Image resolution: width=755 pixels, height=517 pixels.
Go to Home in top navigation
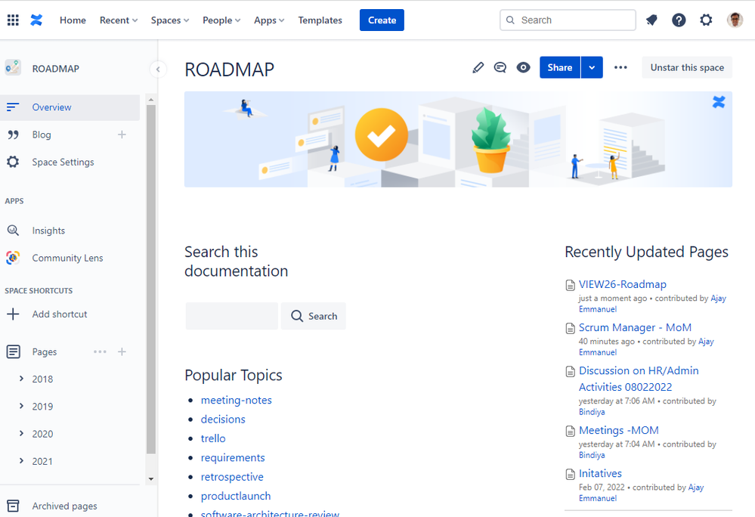73,20
